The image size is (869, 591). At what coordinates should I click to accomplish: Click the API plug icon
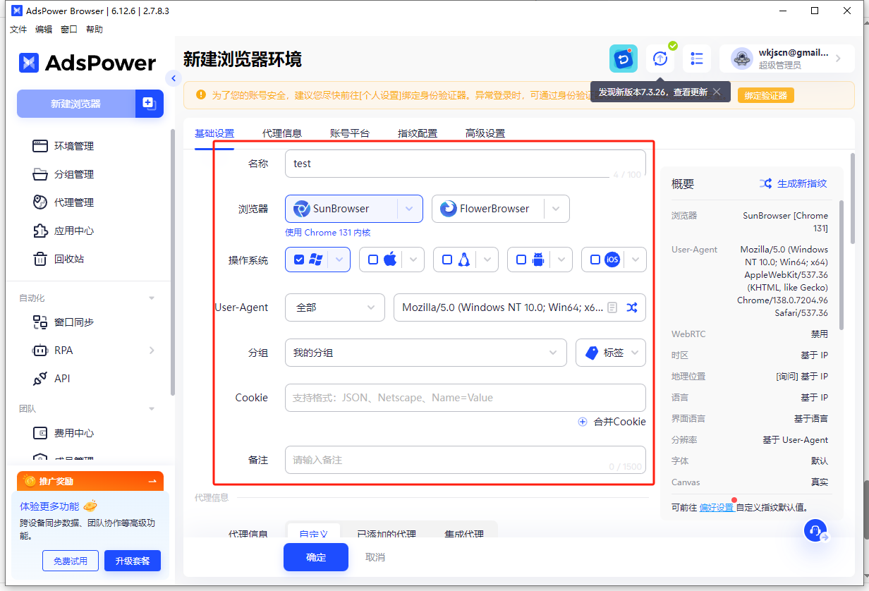pyautogui.click(x=40, y=379)
